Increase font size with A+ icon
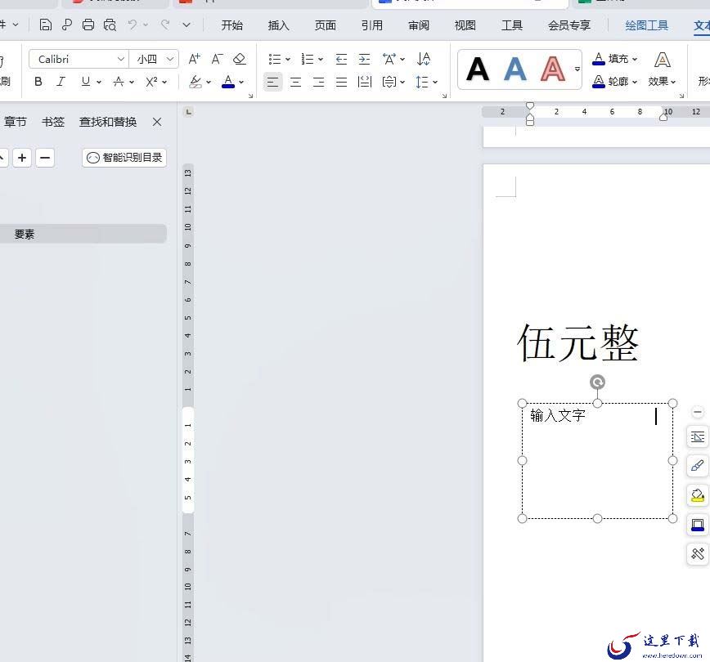 tap(194, 59)
